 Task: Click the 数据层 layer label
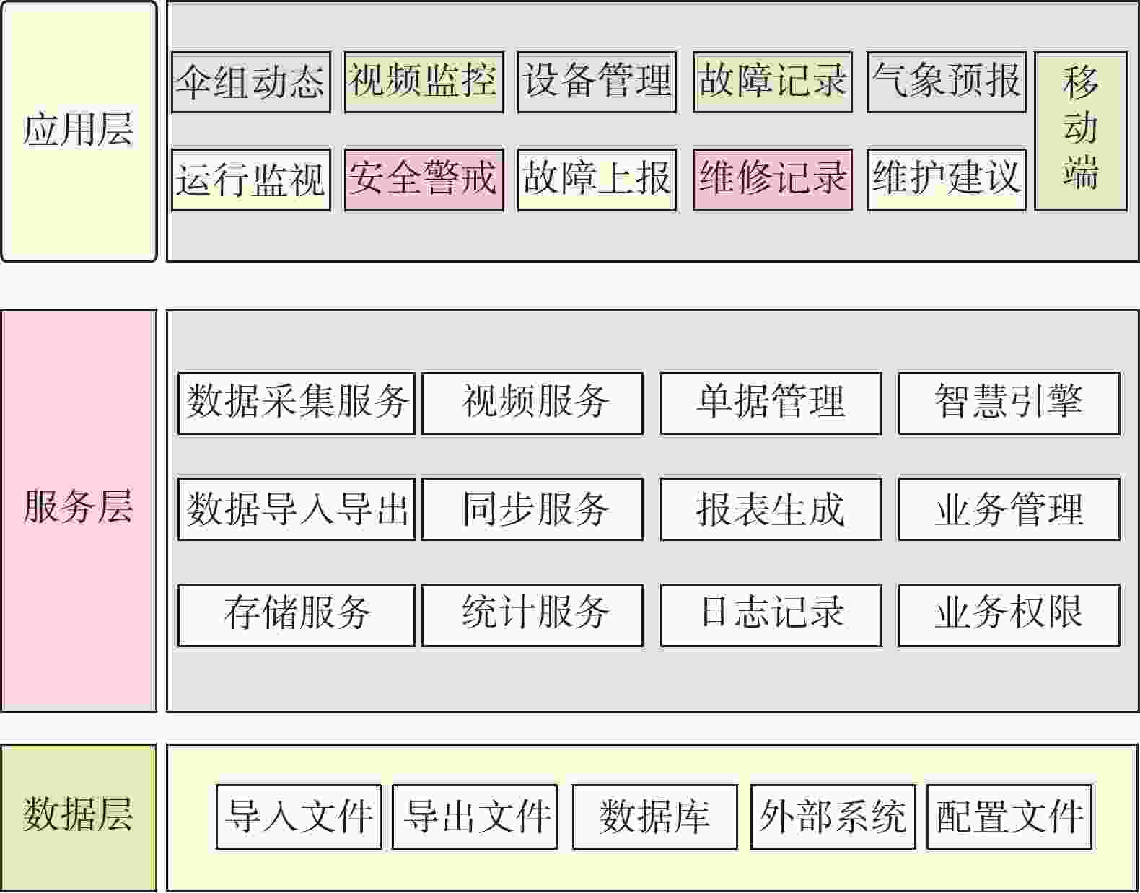79,818
